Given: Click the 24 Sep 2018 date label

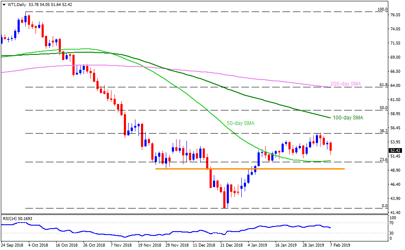Looking at the screenshot, I should [12, 246].
